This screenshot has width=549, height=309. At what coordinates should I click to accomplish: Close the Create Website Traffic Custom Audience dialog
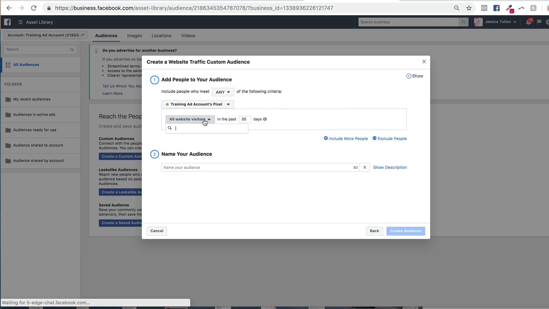pos(424,62)
